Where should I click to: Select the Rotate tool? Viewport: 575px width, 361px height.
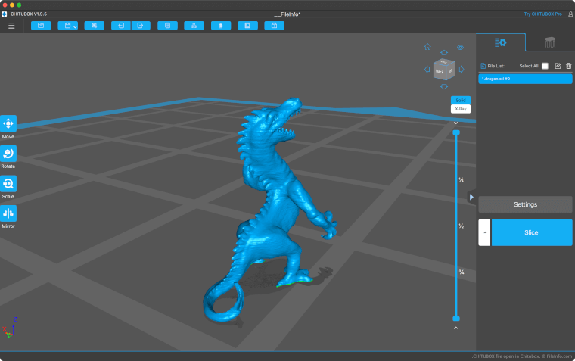[x=8, y=153]
